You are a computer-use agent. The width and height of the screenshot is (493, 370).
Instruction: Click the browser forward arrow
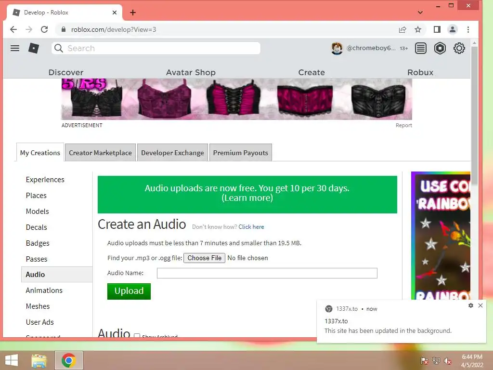click(29, 29)
